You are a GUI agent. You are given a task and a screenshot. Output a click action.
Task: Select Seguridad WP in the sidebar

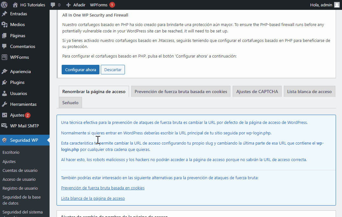pyautogui.click(x=25, y=140)
